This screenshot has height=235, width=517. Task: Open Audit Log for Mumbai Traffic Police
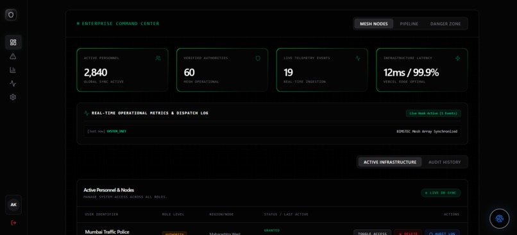click(x=442, y=232)
